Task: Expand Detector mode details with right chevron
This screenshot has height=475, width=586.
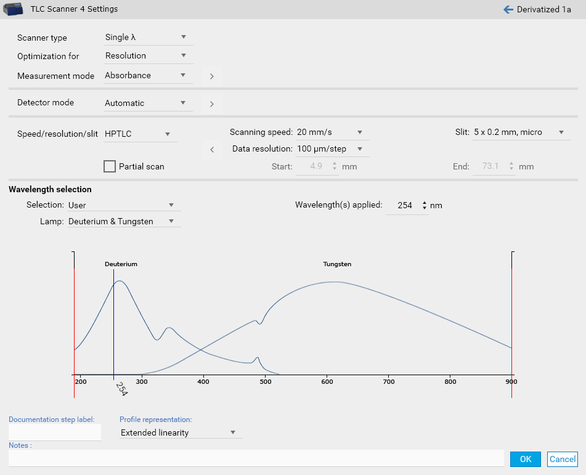Action: coord(211,104)
